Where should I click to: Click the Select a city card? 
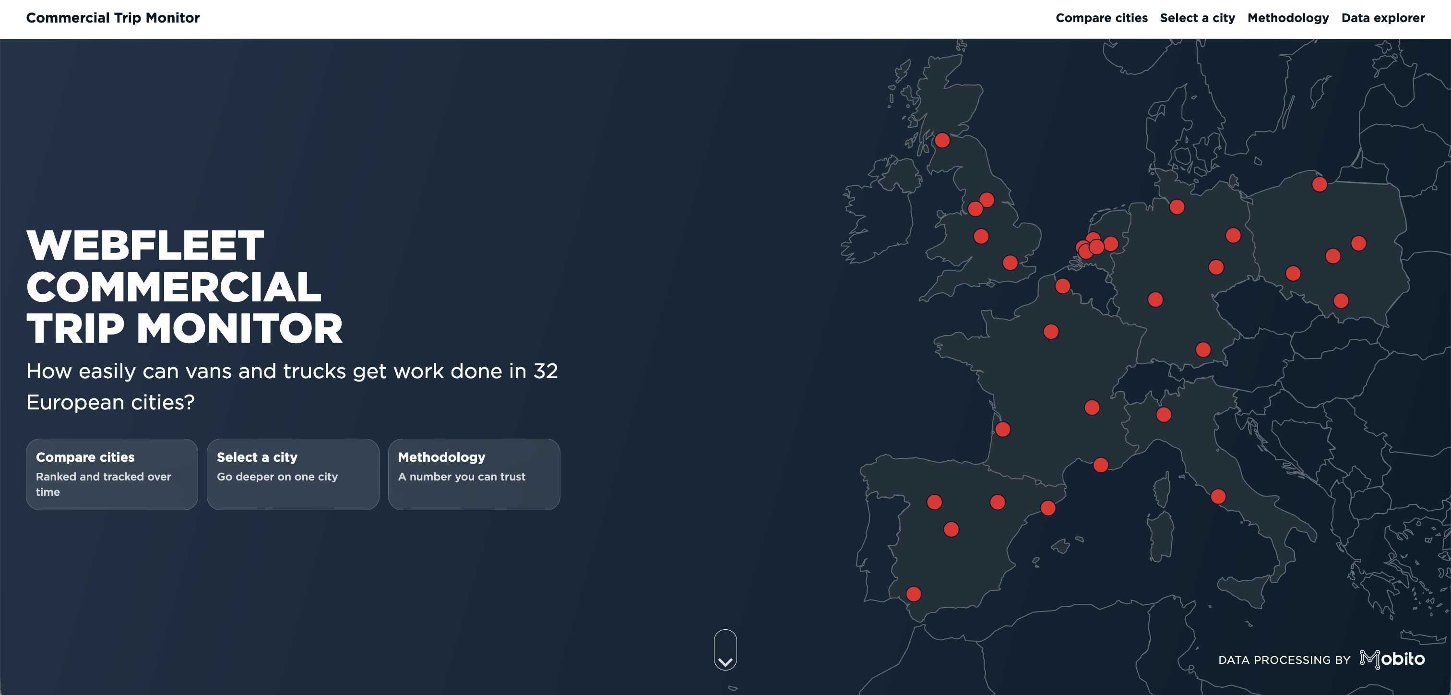click(293, 474)
